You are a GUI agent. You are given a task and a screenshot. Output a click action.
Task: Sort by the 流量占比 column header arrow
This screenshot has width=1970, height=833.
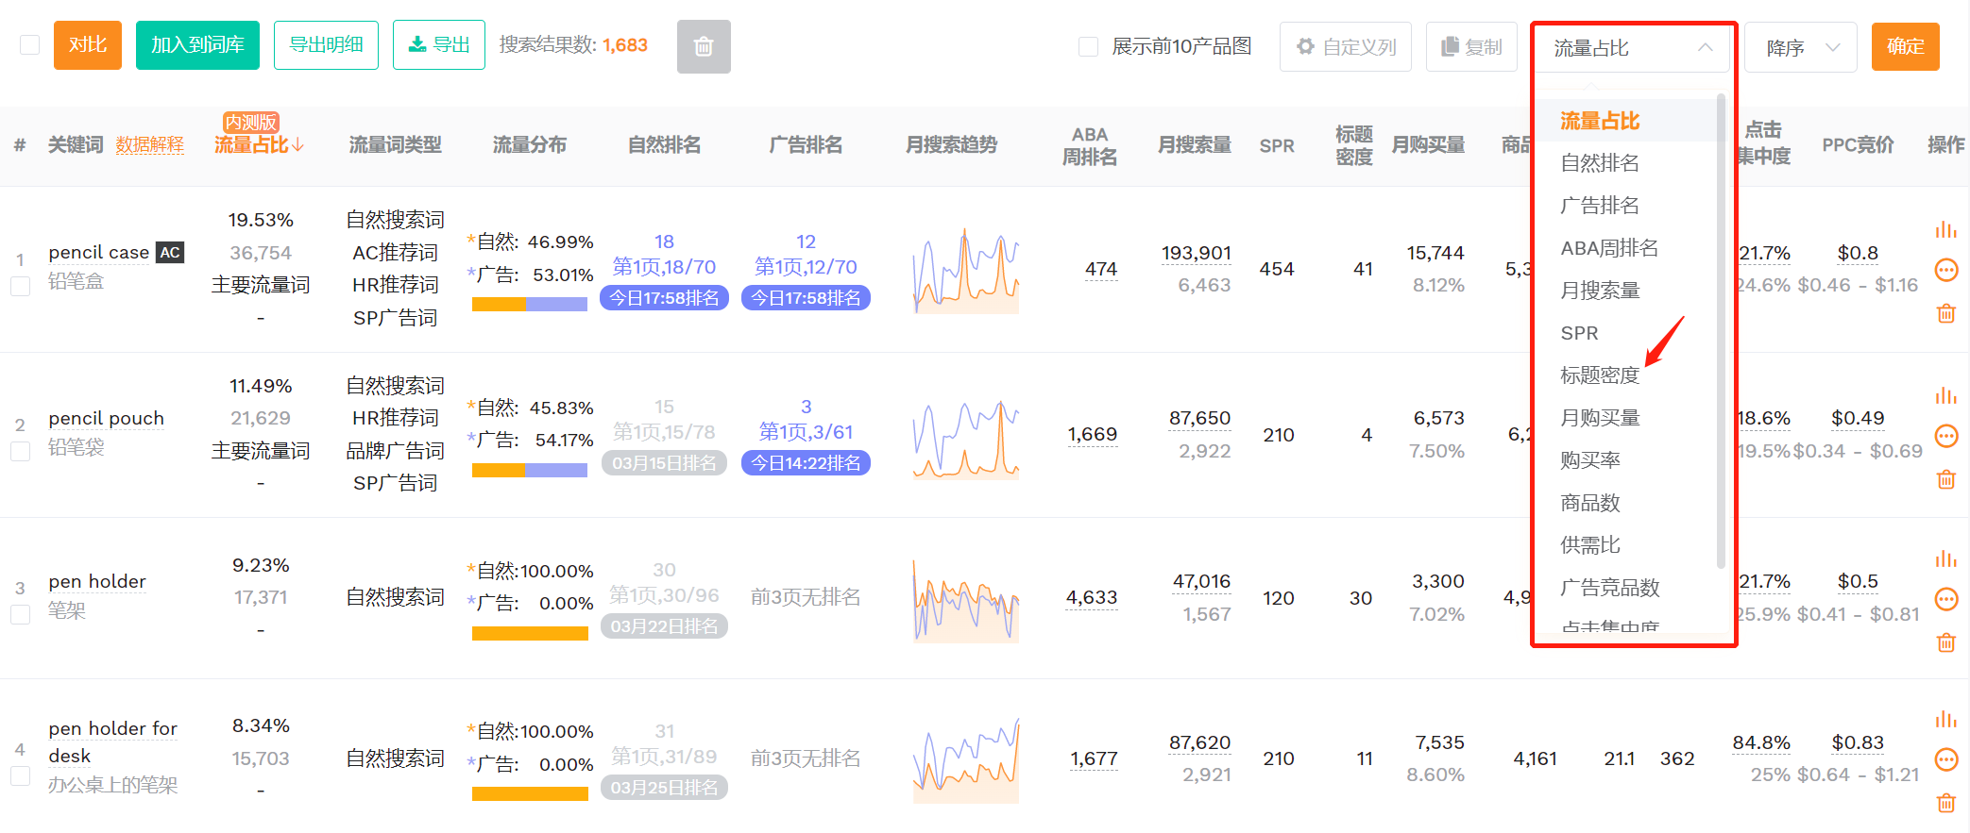pyautogui.click(x=298, y=144)
